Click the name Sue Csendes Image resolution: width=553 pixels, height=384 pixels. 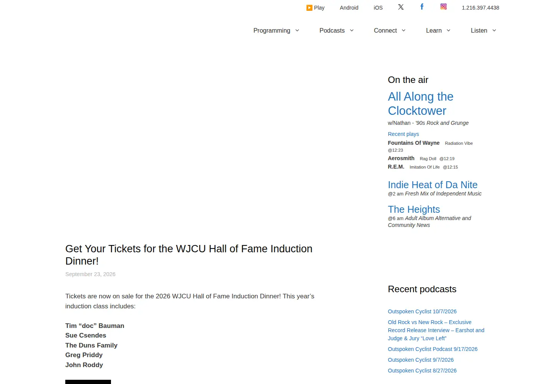(86, 335)
